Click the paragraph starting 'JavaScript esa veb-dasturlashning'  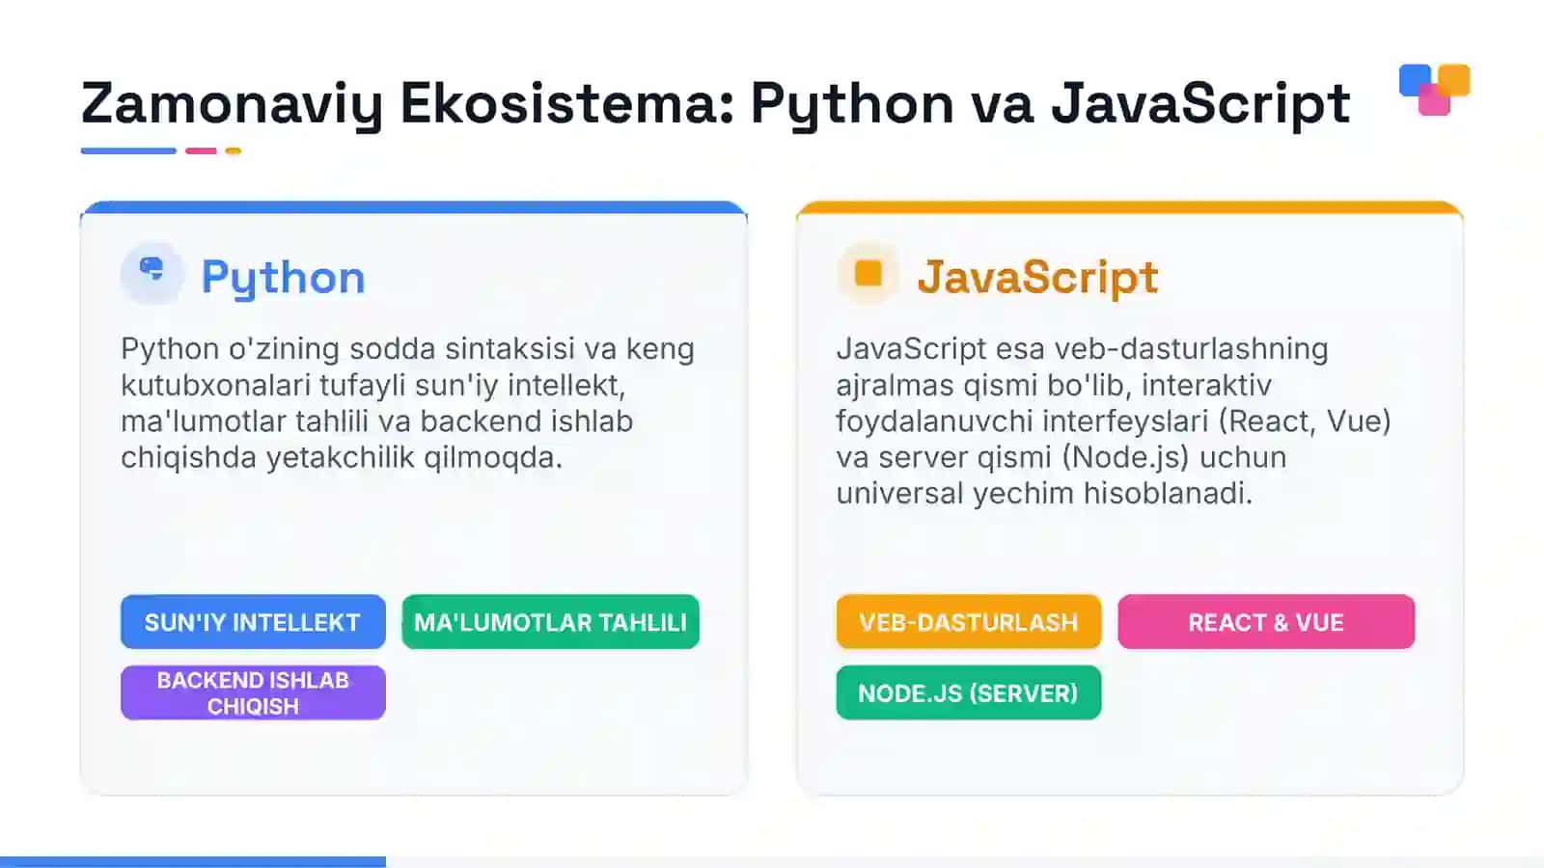1114,420
